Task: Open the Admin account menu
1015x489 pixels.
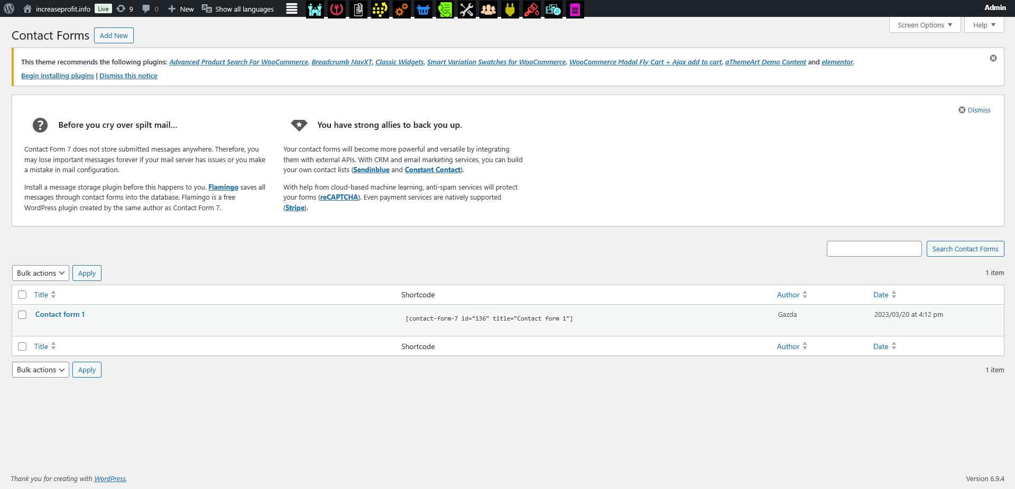Action: pos(995,7)
